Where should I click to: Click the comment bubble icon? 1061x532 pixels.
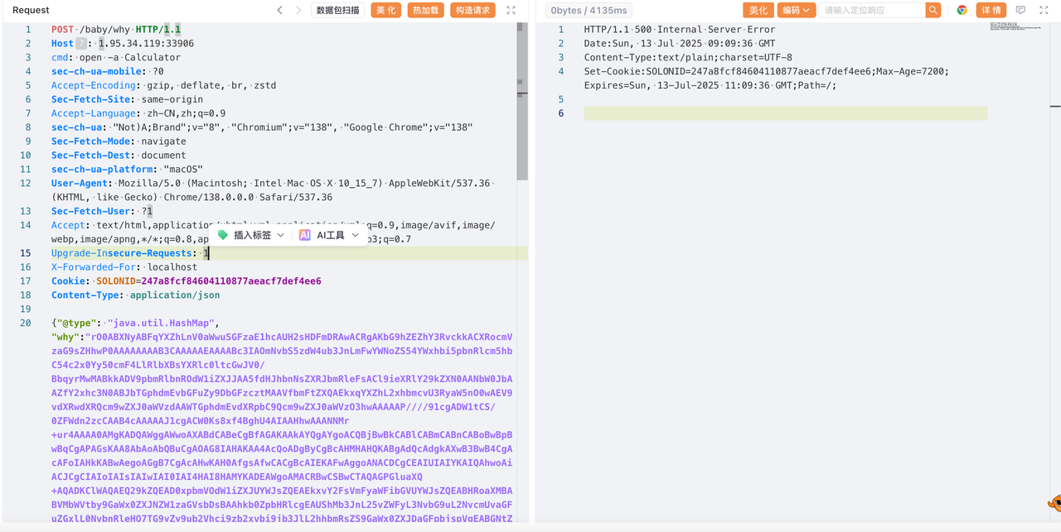click(x=1020, y=10)
